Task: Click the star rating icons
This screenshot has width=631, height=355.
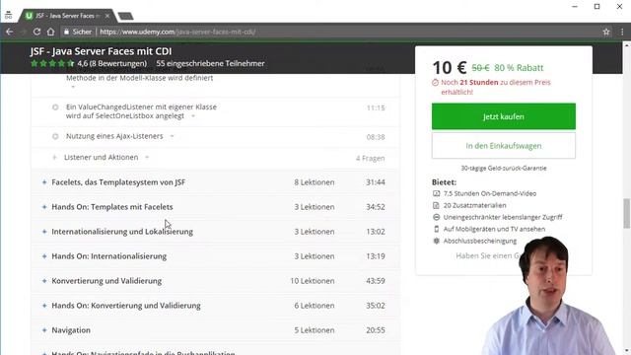Action: 52,63
